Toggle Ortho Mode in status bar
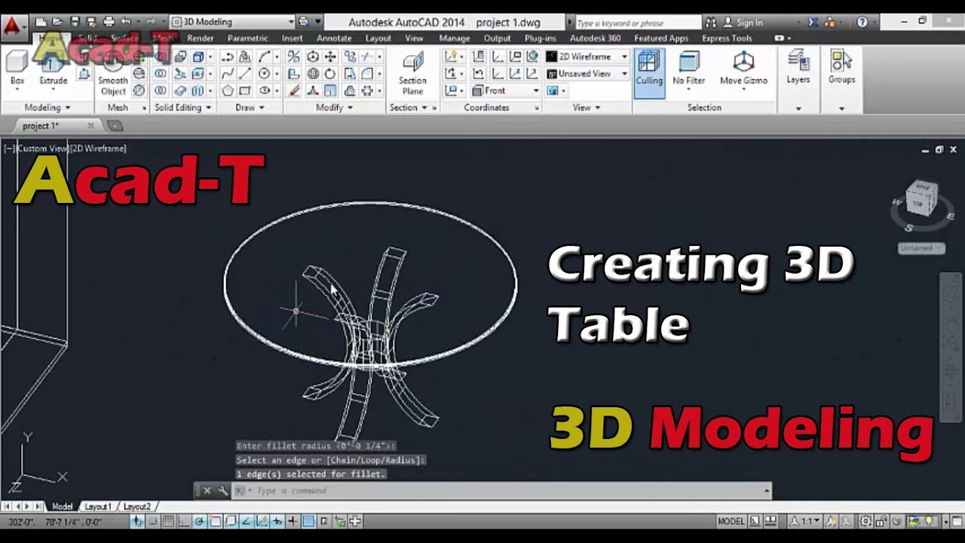The image size is (965, 543). (184, 521)
